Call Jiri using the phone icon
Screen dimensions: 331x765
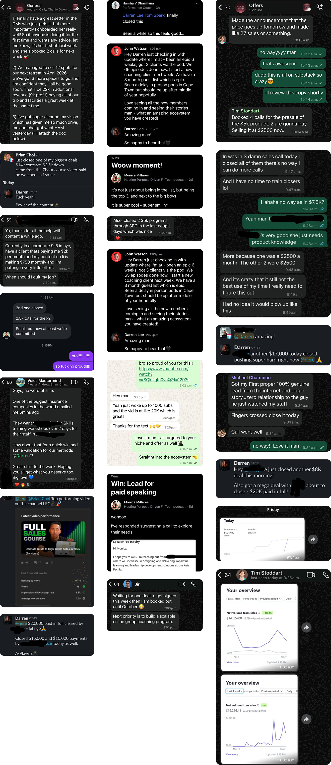click(x=194, y=584)
